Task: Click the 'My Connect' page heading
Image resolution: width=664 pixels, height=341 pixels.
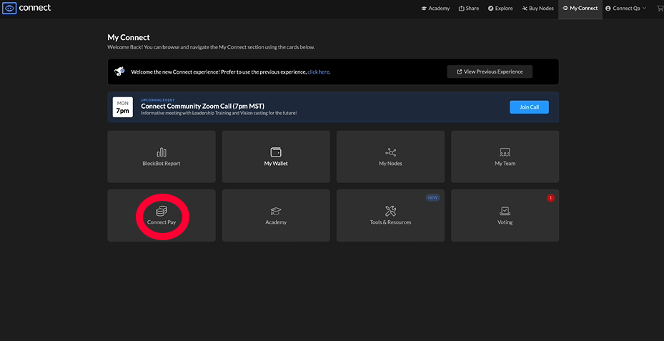Action: pos(129,38)
